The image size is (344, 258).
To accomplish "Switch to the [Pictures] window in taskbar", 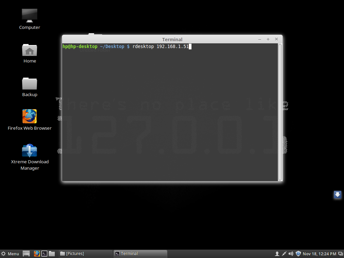I will pos(85,253).
